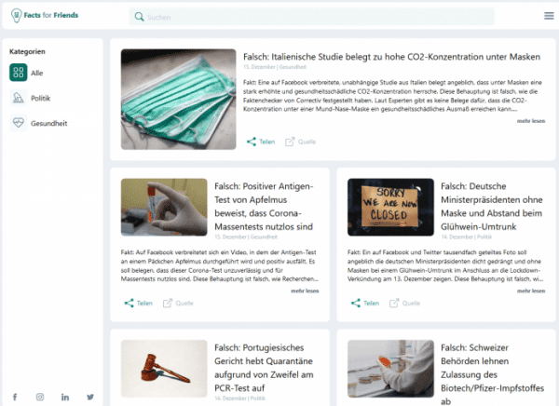Click mehr lesen on CO2-Masken article

pos(531,121)
